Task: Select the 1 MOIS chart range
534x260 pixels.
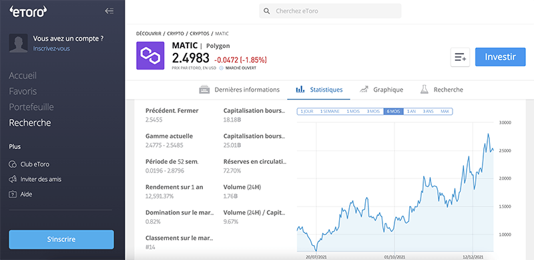Action: [353, 112]
